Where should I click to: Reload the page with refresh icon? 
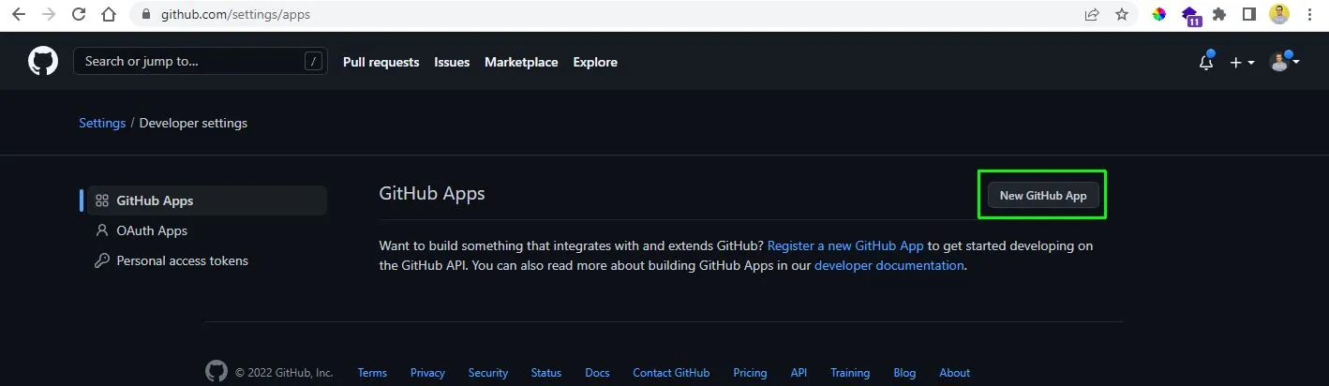(79, 15)
